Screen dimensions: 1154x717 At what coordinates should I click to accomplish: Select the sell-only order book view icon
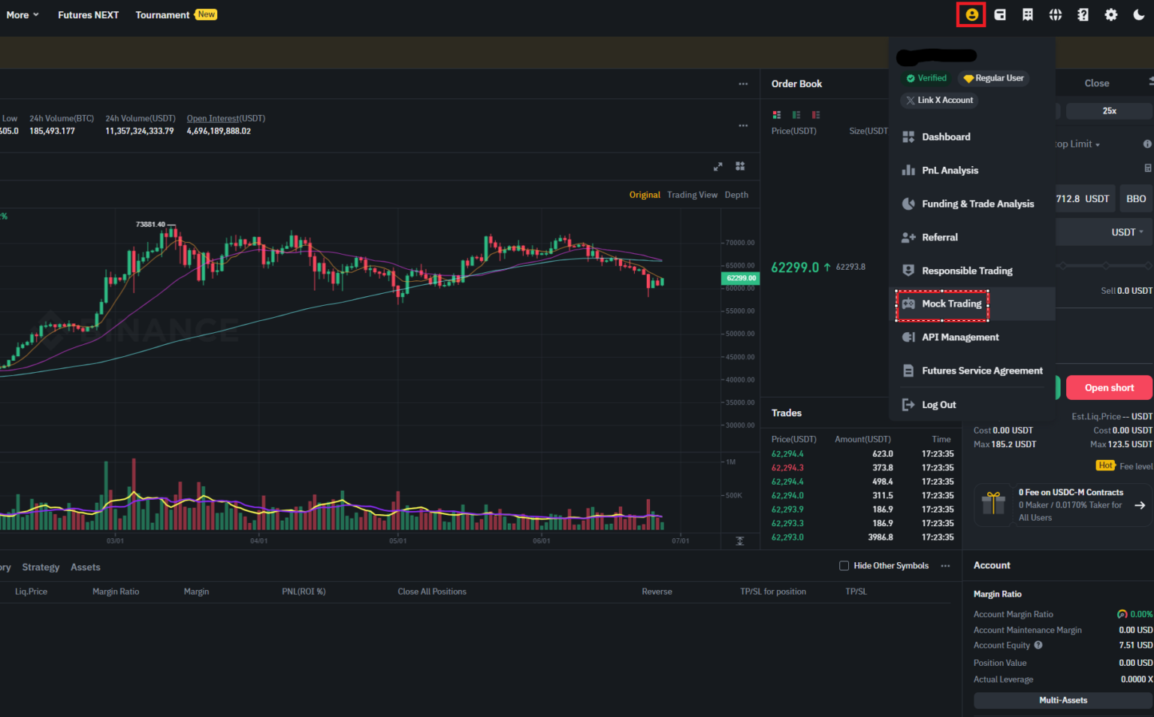(815, 114)
